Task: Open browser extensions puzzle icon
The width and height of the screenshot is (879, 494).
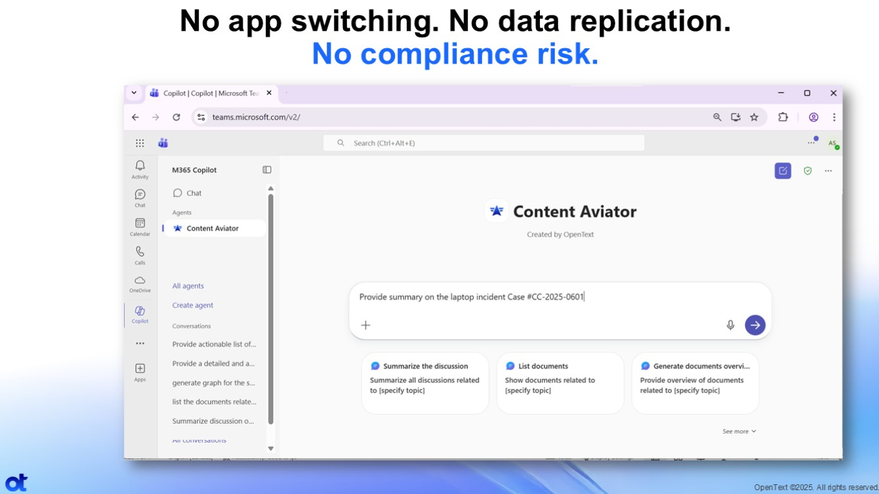Action: 783,117
